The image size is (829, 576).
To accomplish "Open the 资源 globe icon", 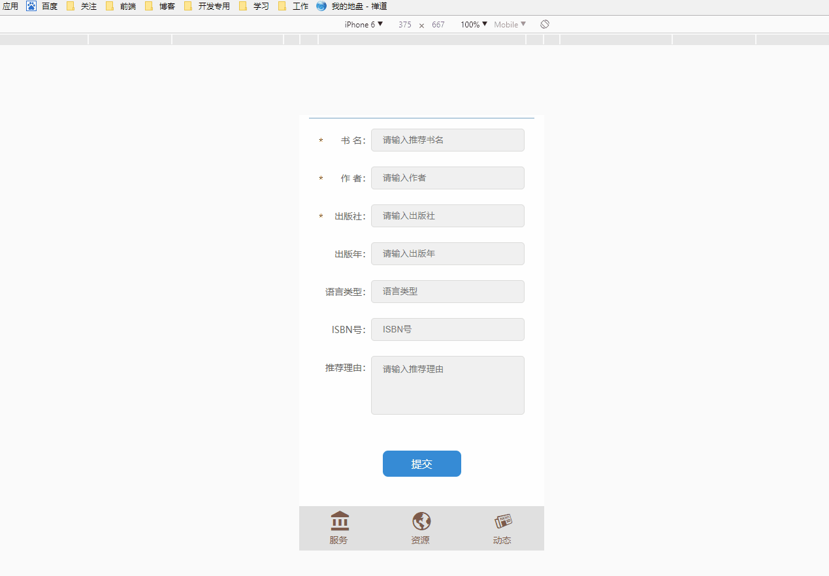I will pos(421,521).
